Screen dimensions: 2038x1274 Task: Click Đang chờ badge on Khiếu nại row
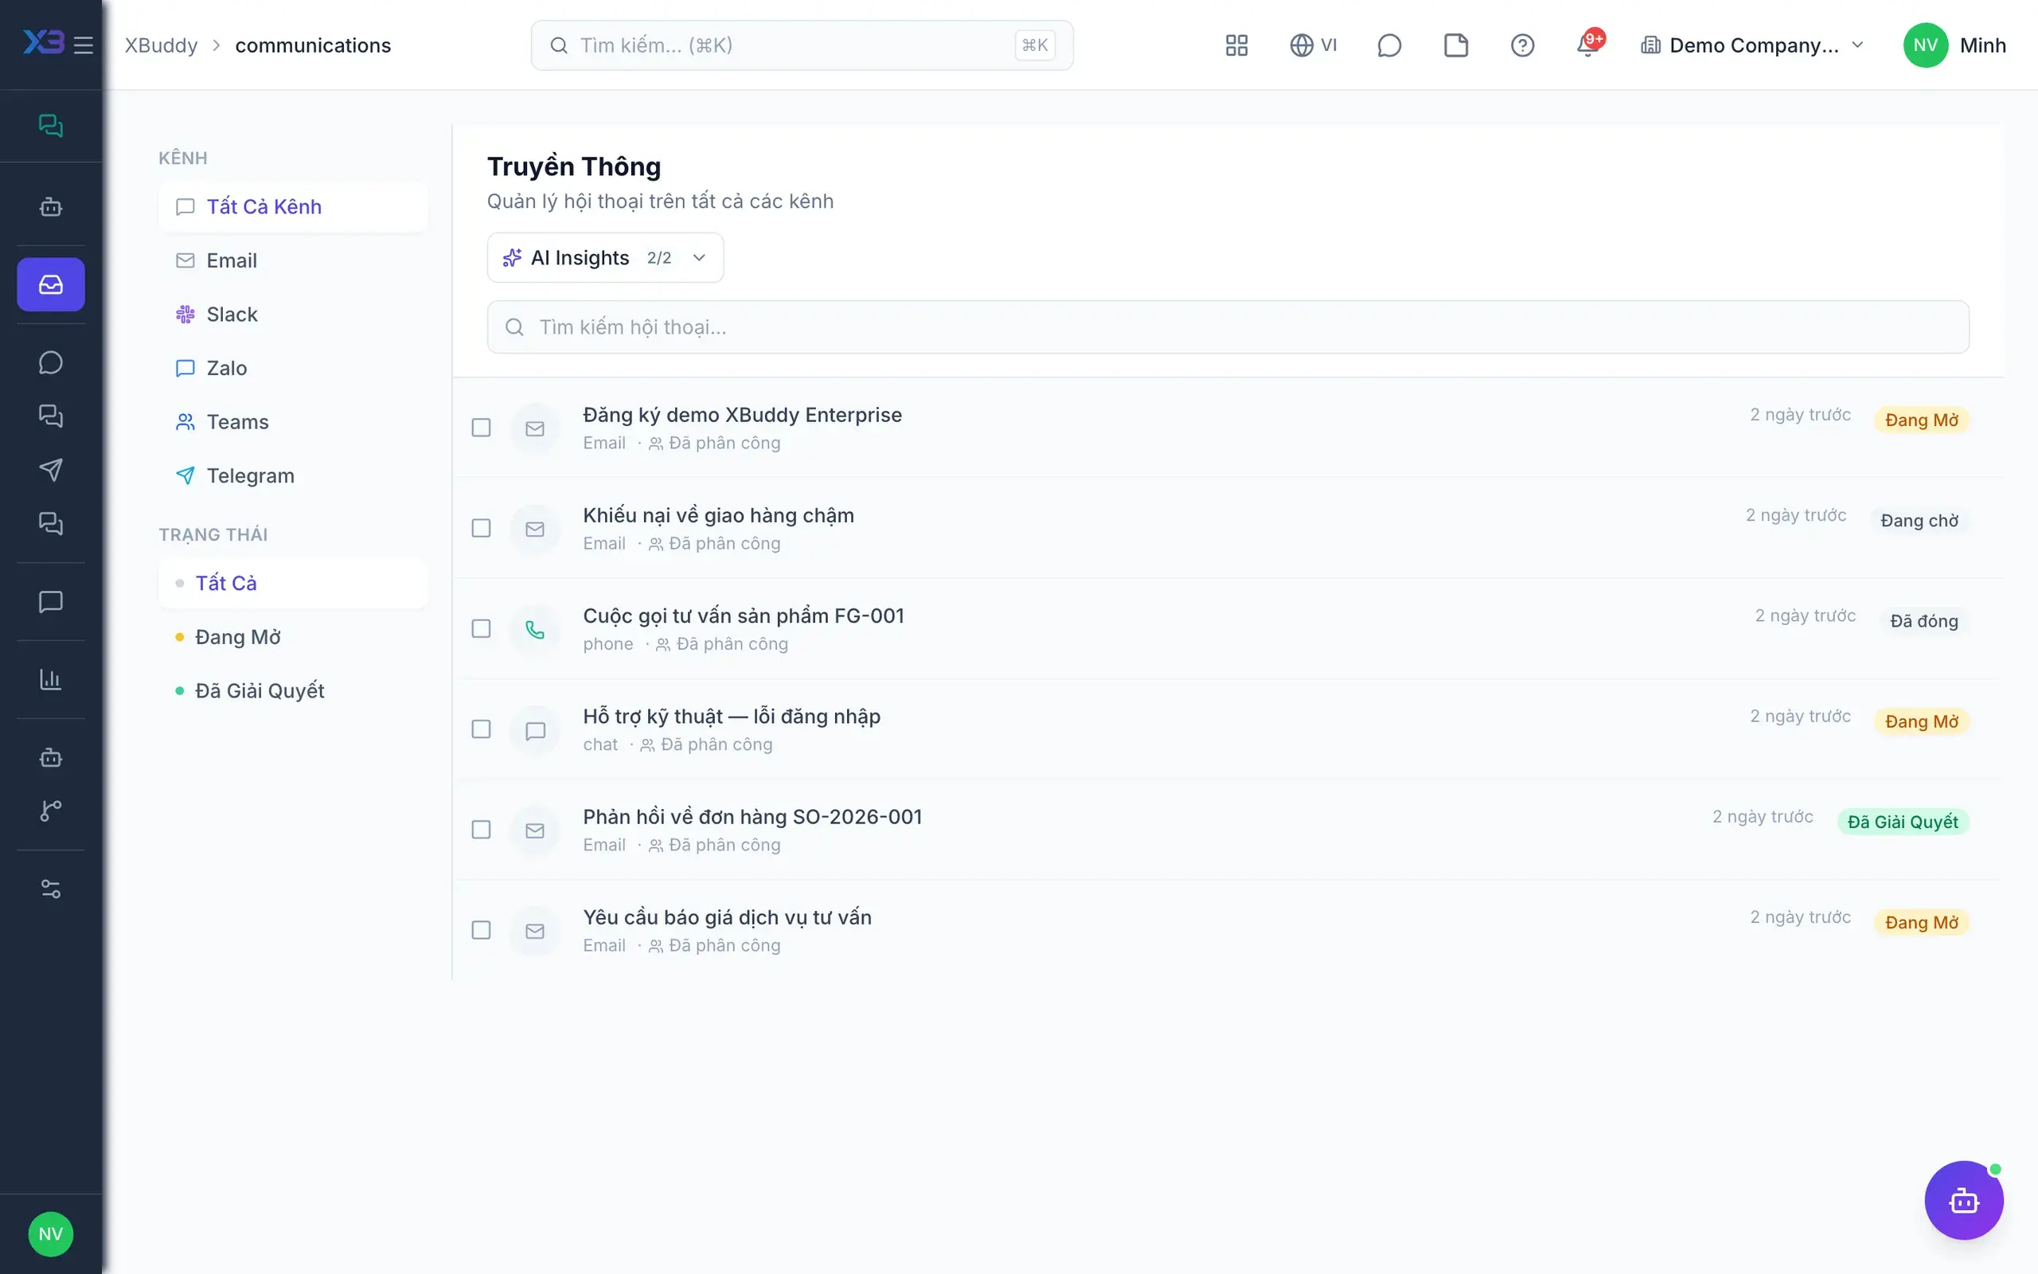tap(1919, 521)
